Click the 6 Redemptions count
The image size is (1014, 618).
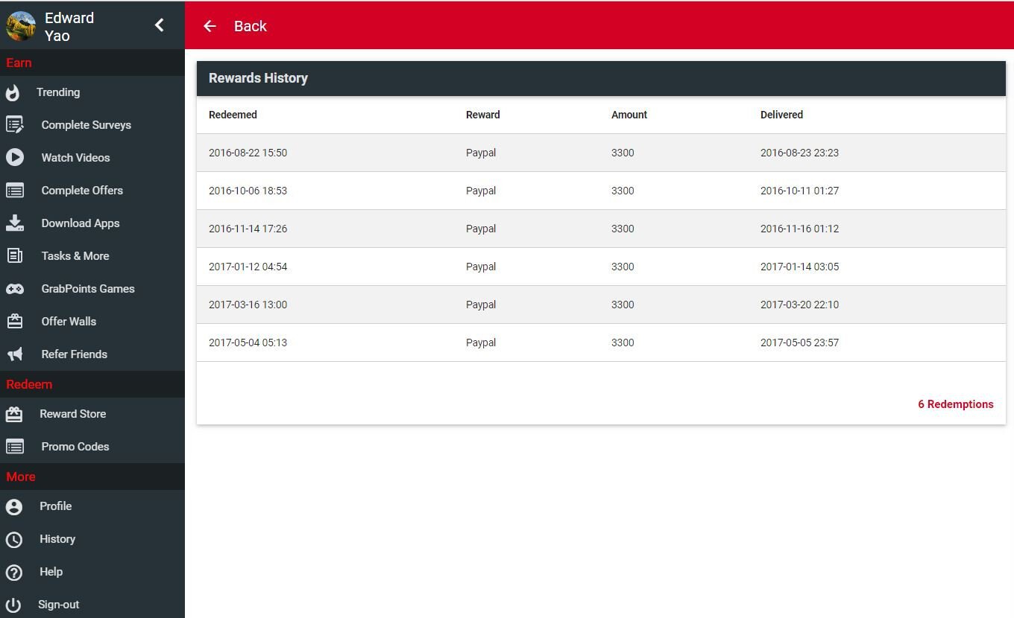point(955,404)
